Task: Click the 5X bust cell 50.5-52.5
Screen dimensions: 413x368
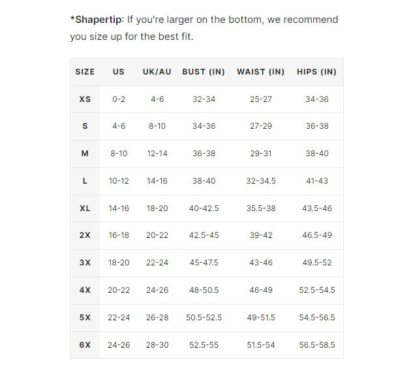Action: pyautogui.click(x=204, y=318)
